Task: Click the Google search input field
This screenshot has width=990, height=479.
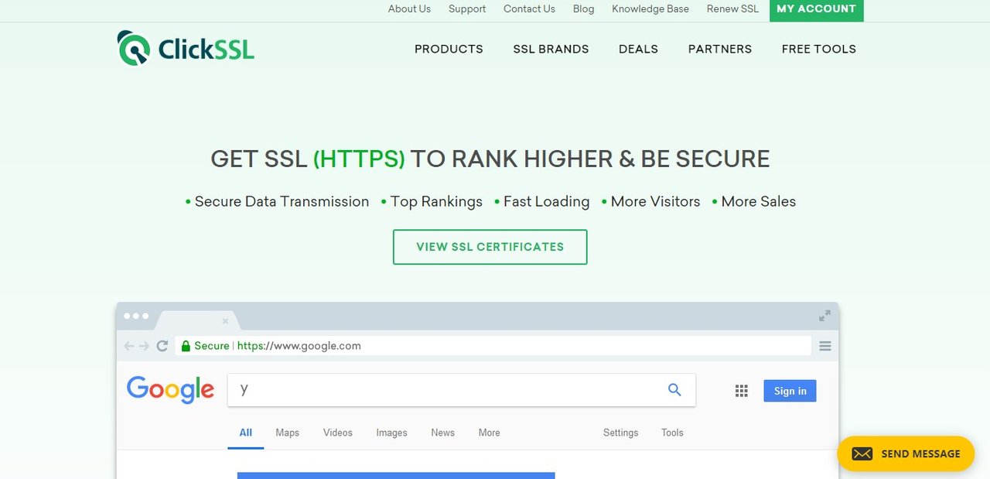Action: [x=461, y=390]
